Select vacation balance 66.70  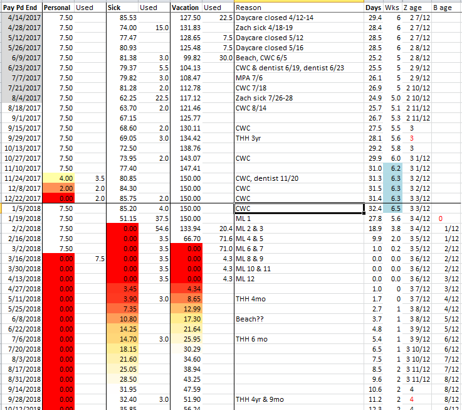186,239
